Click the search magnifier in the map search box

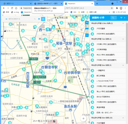(35, 19)
